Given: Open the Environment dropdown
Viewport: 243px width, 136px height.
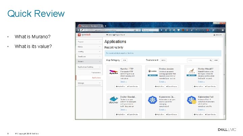Looking at the screenshot, I should [x=163, y=60].
